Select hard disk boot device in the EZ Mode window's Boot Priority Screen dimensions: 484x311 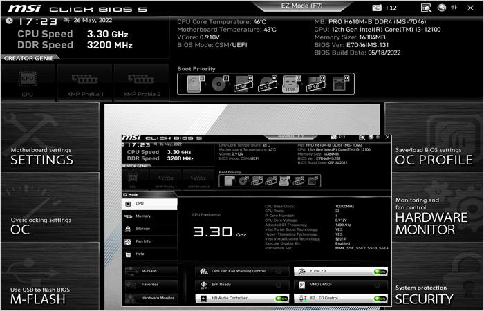click(x=229, y=180)
